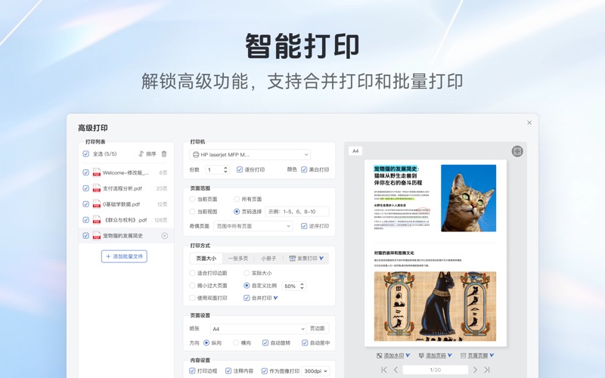Click the 添加水印 watermark icon

pos(380,355)
